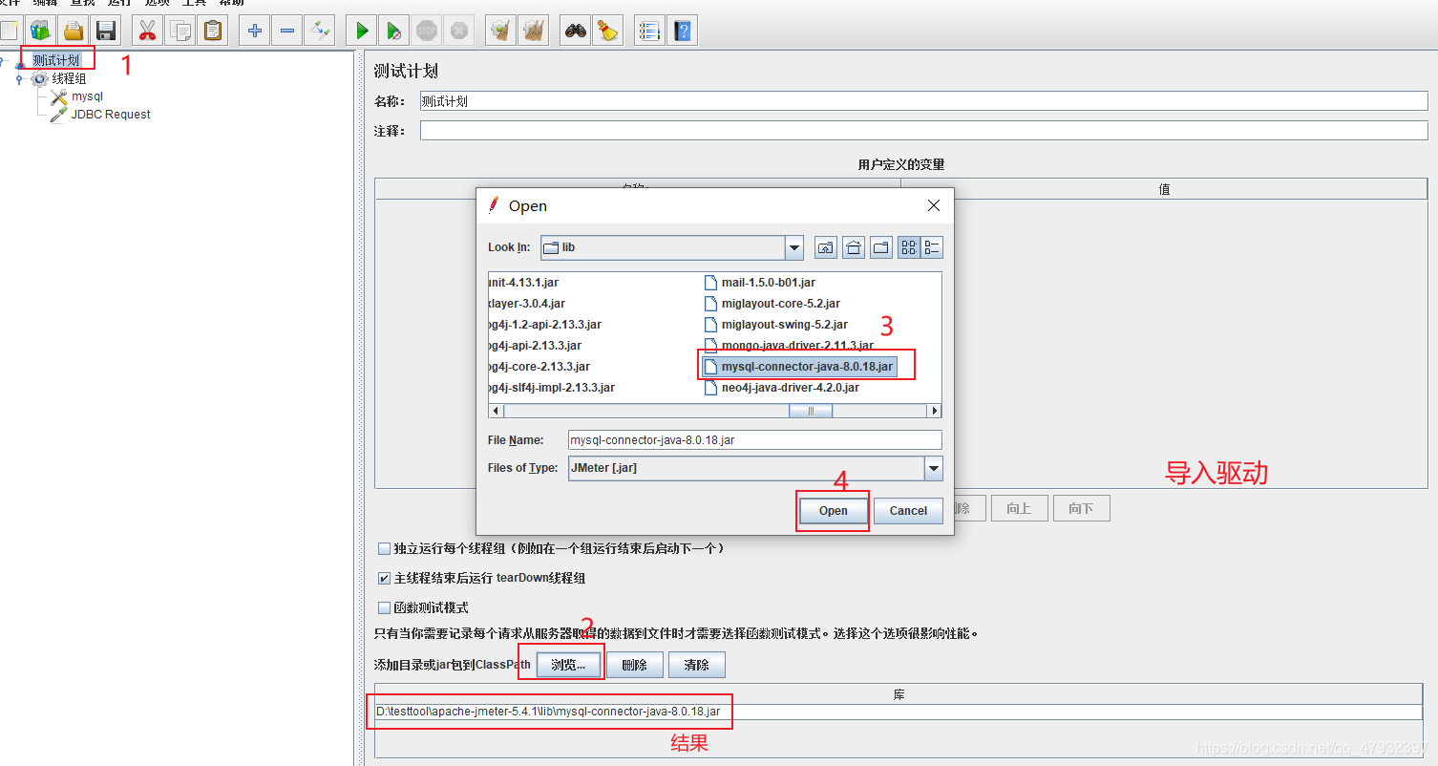
Task: Click the Home folder icon in Open dialog
Action: click(x=854, y=247)
